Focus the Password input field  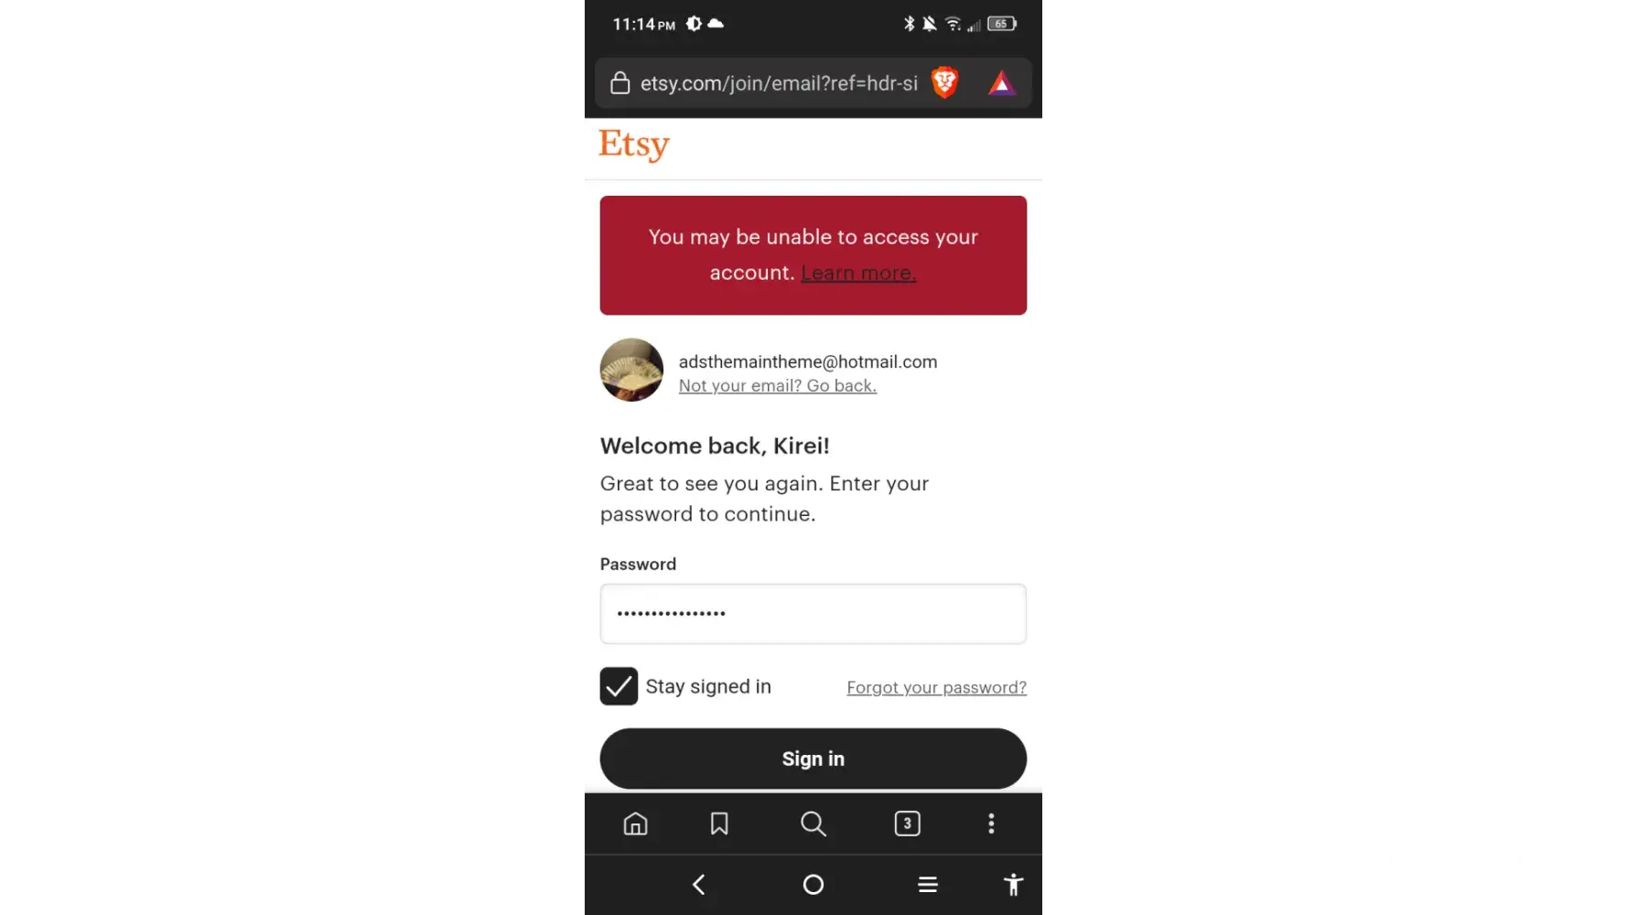(x=813, y=614)
